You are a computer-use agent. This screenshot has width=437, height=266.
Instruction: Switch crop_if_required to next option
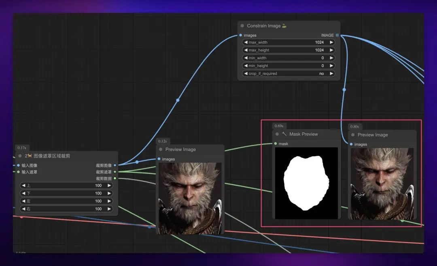(x=331, y=73)
